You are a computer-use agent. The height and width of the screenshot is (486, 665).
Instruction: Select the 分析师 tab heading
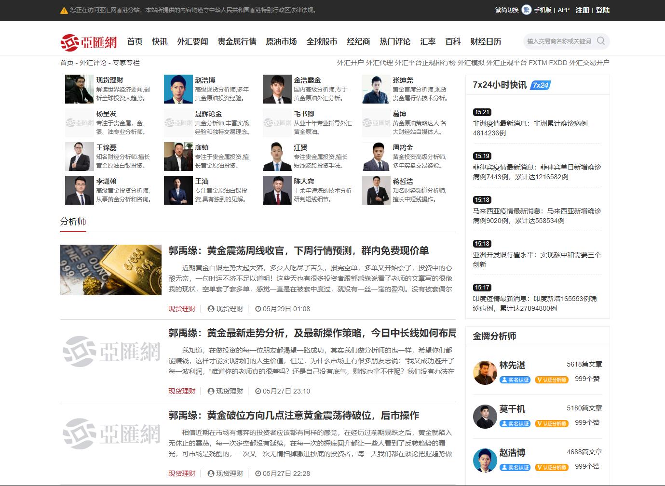[x=73, y=222]
